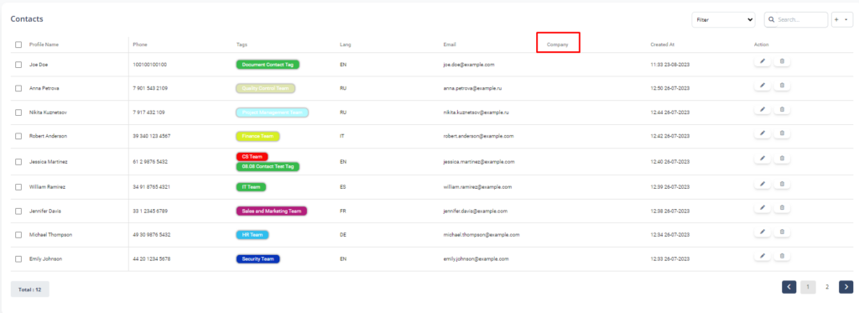This screenshot has width=859, height=313.
Task: Delete Anna Petrova's contact
Action: click(782, 86)
